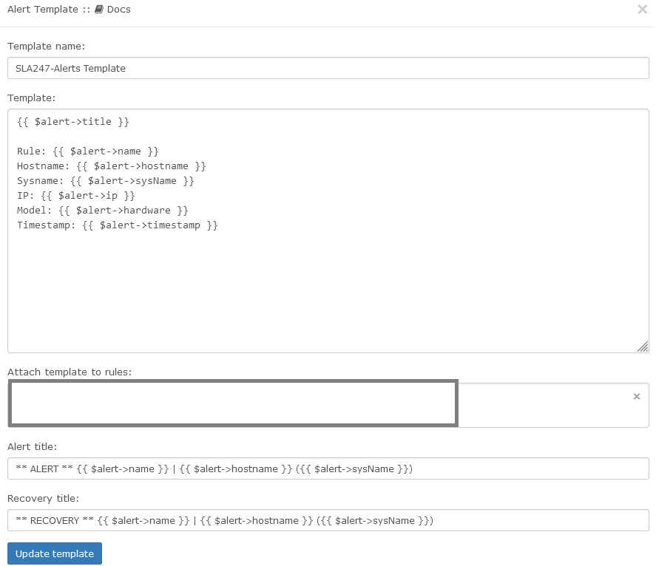Select the Alert title input

tap(328, 468)
